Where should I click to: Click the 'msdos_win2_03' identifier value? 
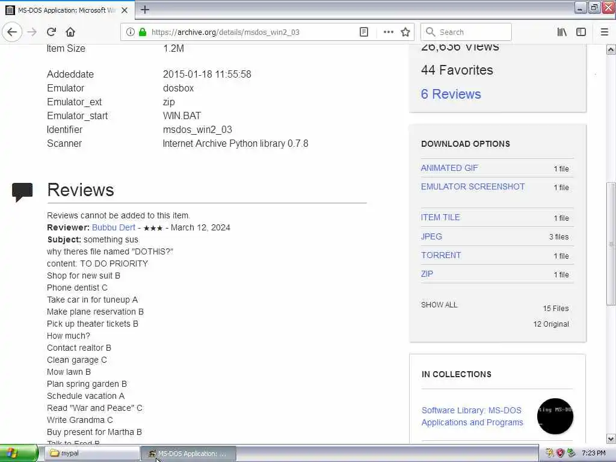(197, 130)
